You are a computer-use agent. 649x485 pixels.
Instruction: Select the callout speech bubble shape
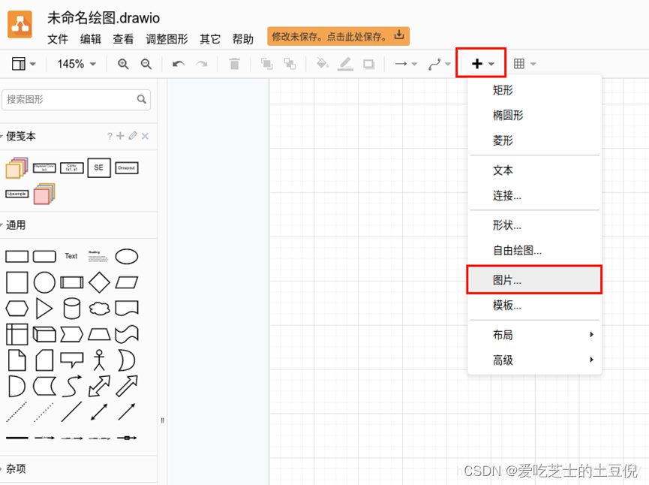[x=71, y=360]
